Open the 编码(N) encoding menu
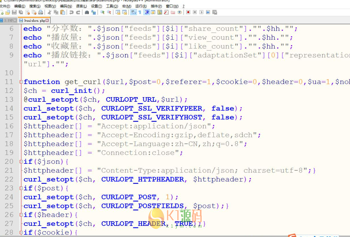This screenshot has width=350, height=237. (66, 6)
